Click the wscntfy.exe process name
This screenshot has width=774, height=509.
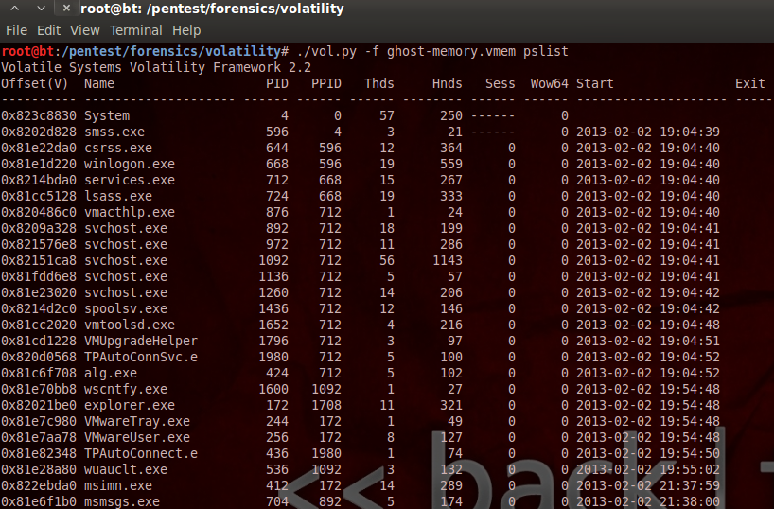(x=126, y=389)
